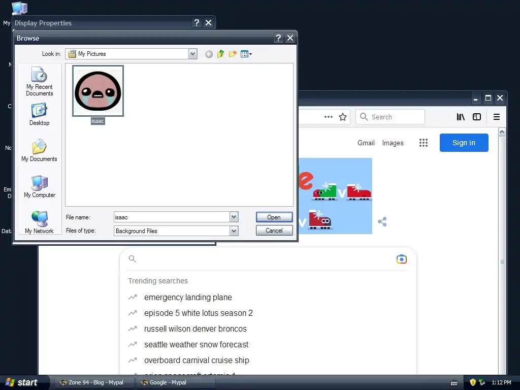The image size is (520, 390).
Task: Expand the Files of type dropdown
Action: point(234,231)
